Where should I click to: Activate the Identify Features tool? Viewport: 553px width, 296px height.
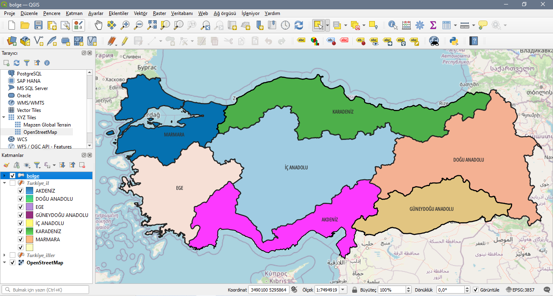coord(392,25)
